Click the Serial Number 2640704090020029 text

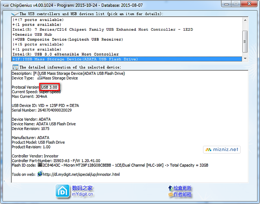click(42, 110)
